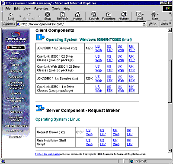Click the OpenLink logo in sidebar
The width and height of the screenshot is (173, 164).
[16, 37]
